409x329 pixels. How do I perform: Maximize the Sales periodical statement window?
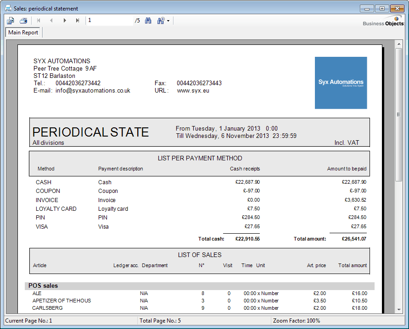(382, 8)
